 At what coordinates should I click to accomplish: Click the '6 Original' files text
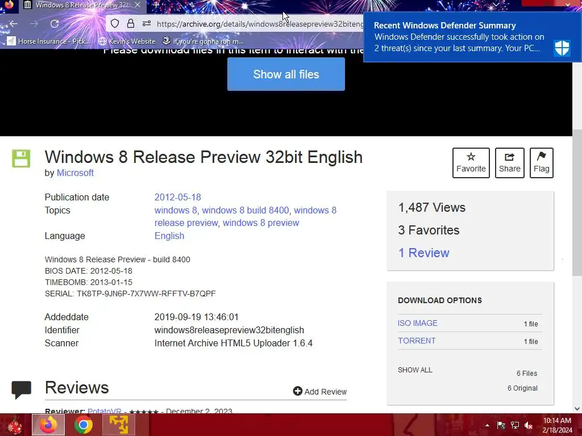point(522,388)
